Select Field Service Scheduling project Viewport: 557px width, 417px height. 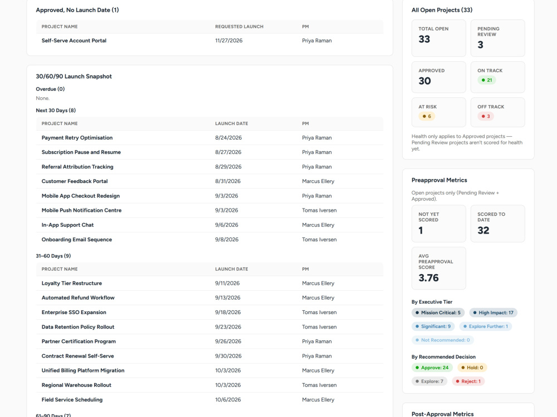tap(72, 400)
